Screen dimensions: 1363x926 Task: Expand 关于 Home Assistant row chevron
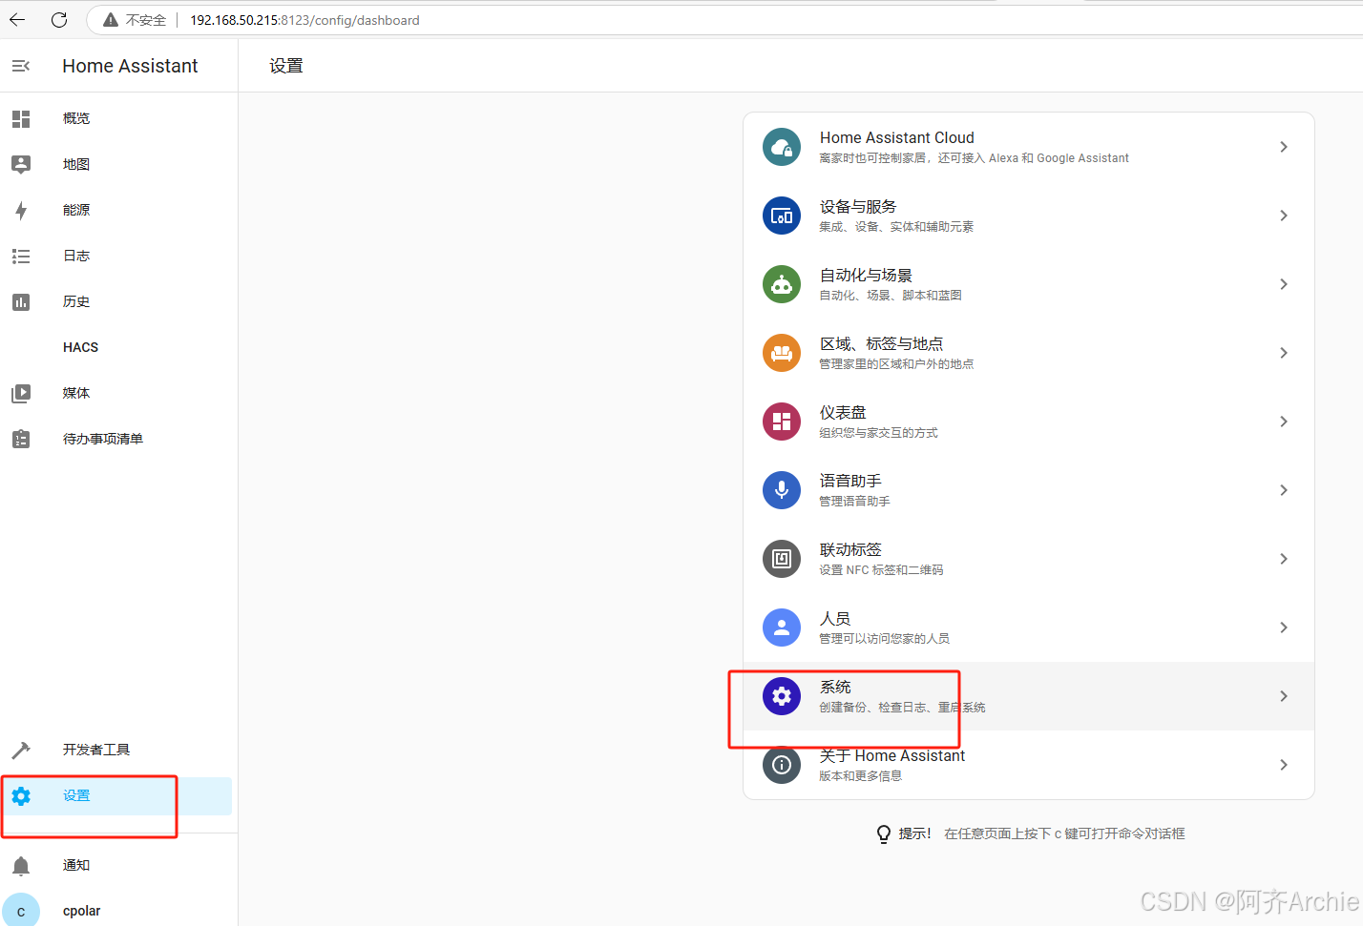pyautogui.click(x=1284, y=765)
